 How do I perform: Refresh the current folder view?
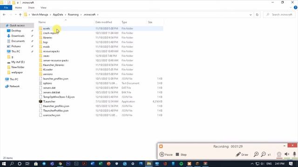coord(257,14)
